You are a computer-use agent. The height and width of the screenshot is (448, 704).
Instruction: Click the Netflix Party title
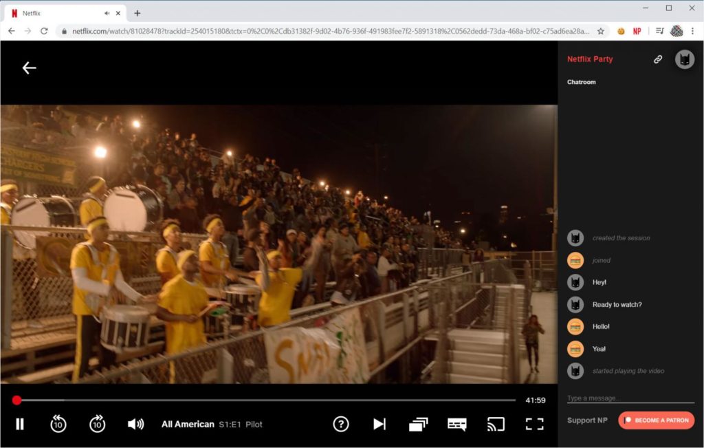coord(589,59)
